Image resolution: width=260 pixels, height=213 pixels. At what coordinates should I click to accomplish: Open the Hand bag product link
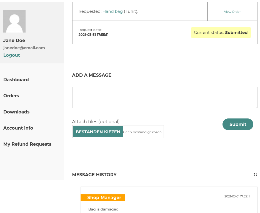click(x=112, y=11)
